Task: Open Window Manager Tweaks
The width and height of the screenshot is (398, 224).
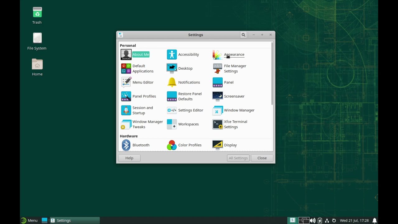Action: pos(142,124)
